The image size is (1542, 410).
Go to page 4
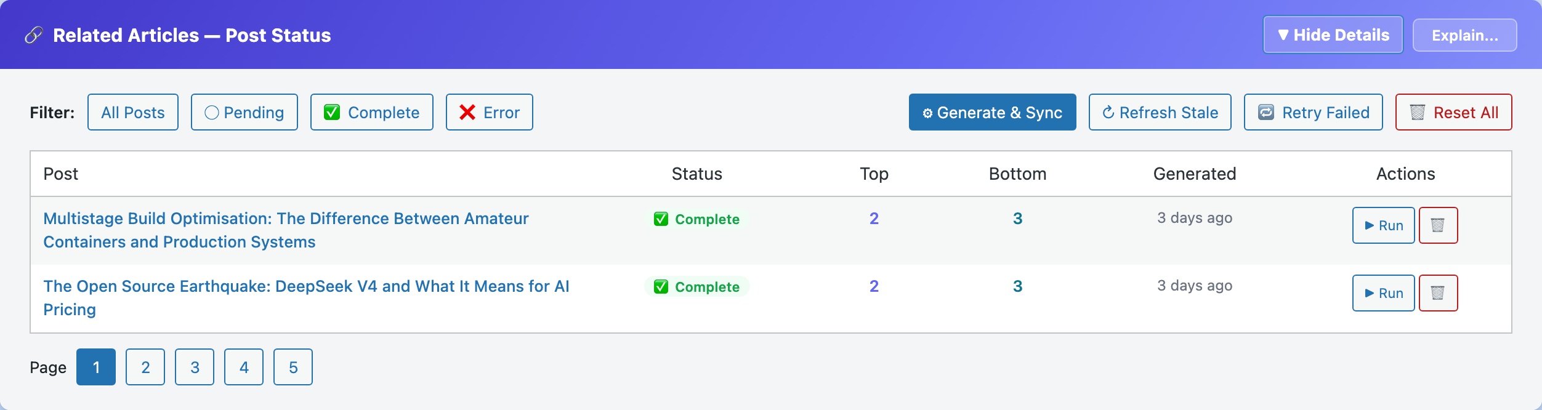(244, 367)
